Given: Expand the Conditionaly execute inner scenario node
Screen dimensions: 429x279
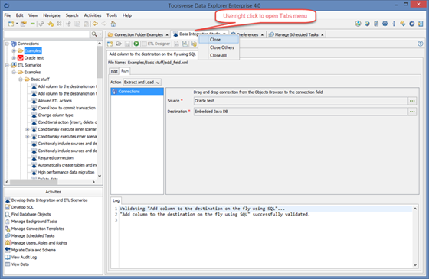Looking at the screenshot, I should [x=28, y=129].
